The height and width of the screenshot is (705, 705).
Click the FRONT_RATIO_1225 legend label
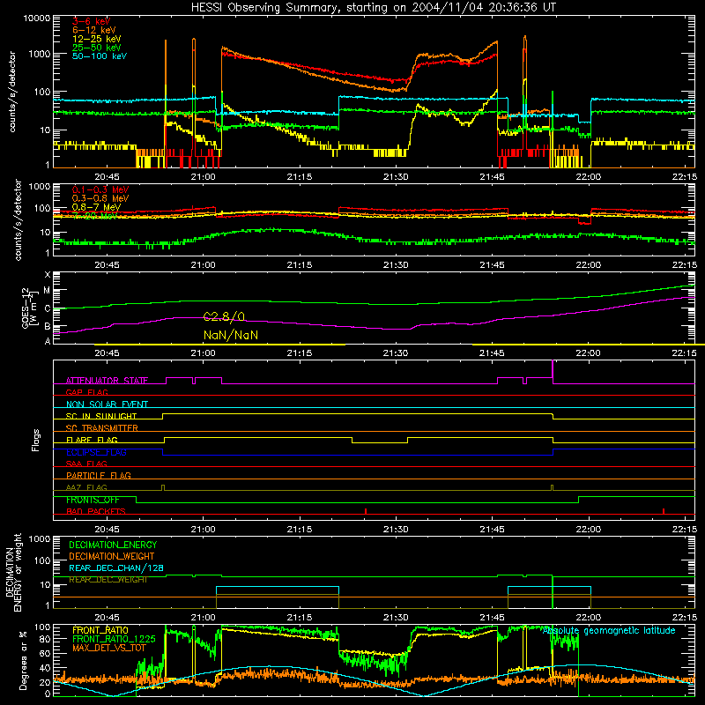pos(114,639)
